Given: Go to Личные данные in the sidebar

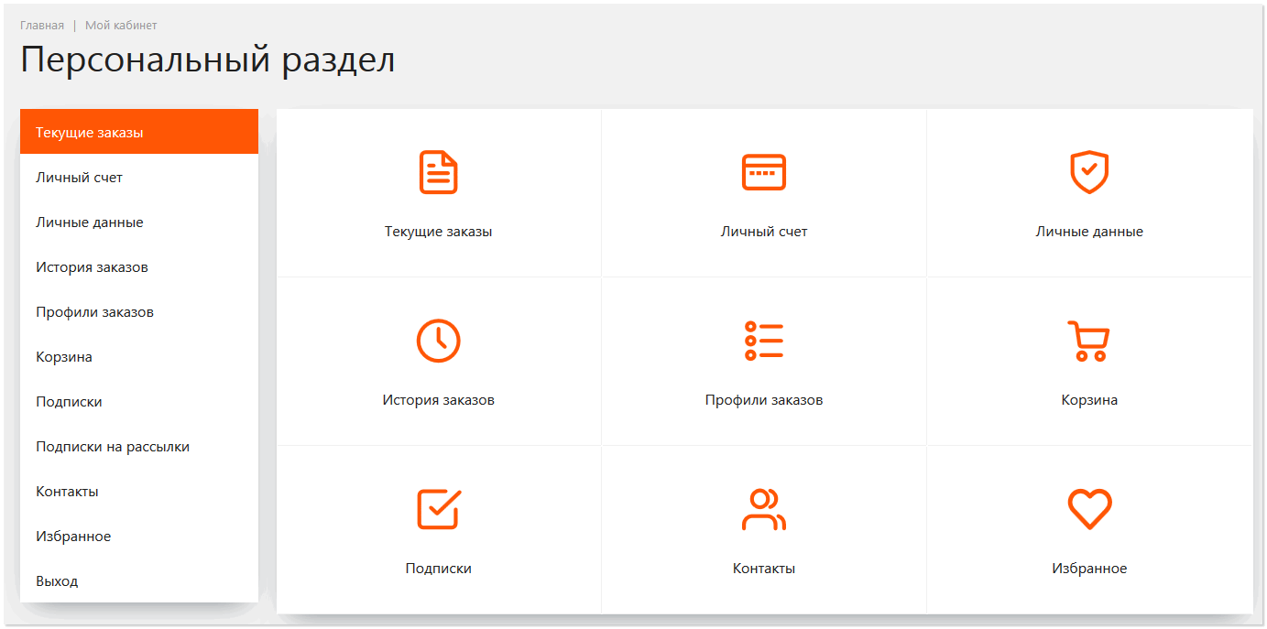Looking at the screenshot, I should [139, 222].
